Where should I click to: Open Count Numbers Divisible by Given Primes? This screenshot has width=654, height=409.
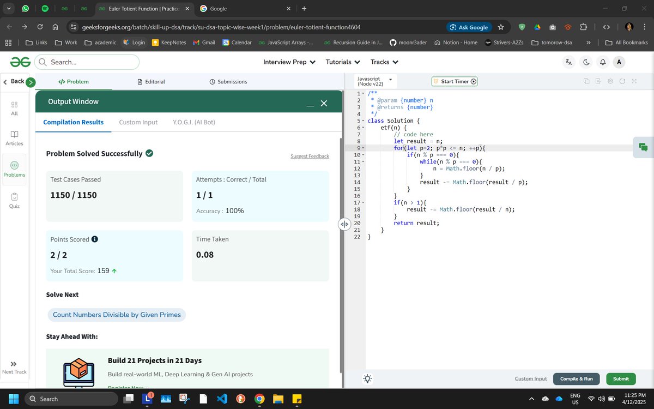(x=117, y=315)
